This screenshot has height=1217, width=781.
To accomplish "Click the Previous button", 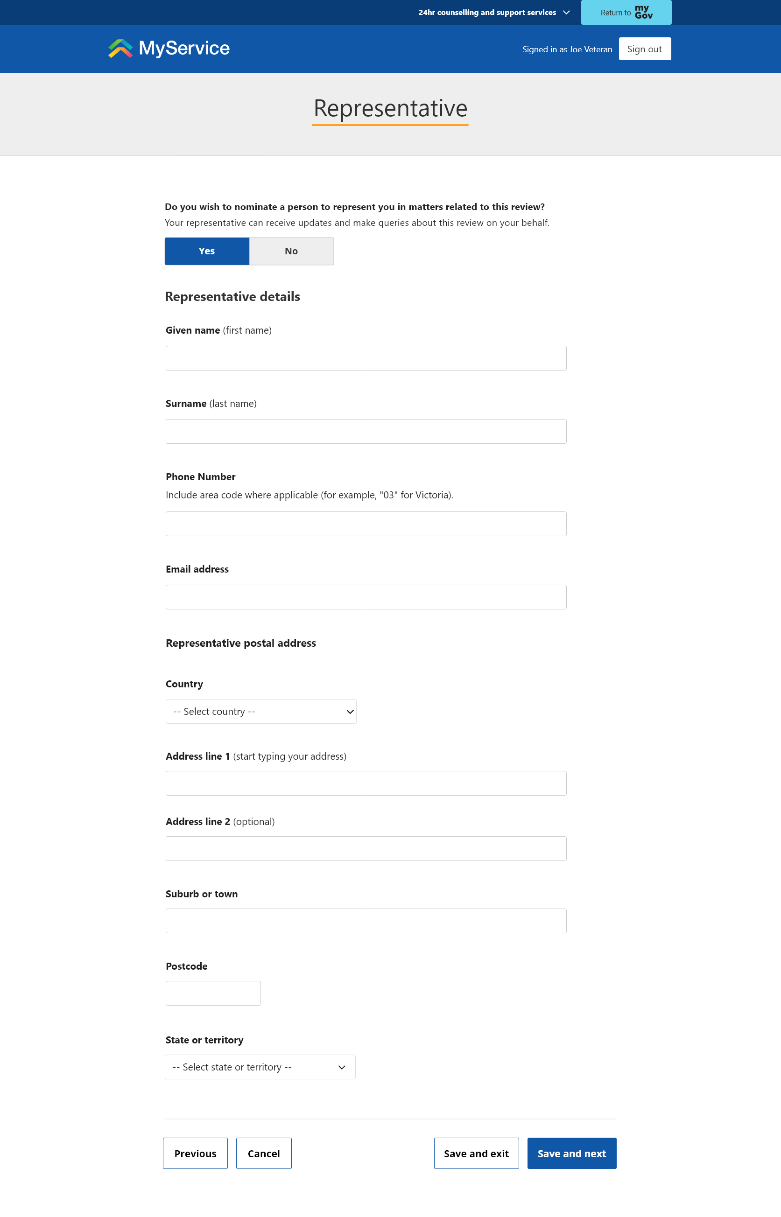I will 195,1153.
